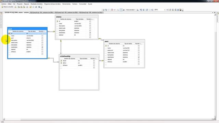The width and height of the screenshot is (219, 123).
Task: Click Recalculate Page Breaks icon
Action: (x=143, y=10)
